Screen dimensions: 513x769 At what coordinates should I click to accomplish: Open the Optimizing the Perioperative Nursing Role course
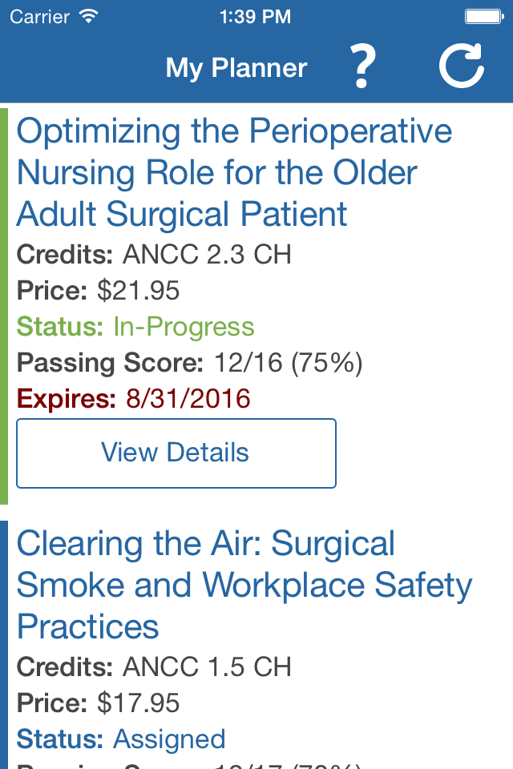pyautogui.click(x=234, y=173)
